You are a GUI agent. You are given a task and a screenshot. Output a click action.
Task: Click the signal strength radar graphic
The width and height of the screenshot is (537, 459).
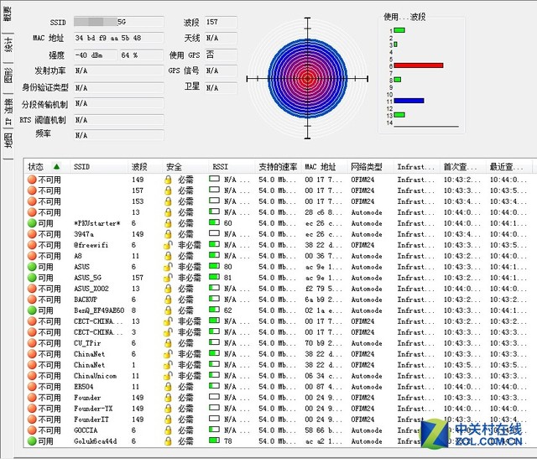point(308,78)
